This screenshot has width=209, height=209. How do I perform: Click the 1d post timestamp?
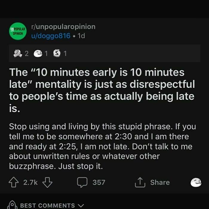click(x=81, y=36)
